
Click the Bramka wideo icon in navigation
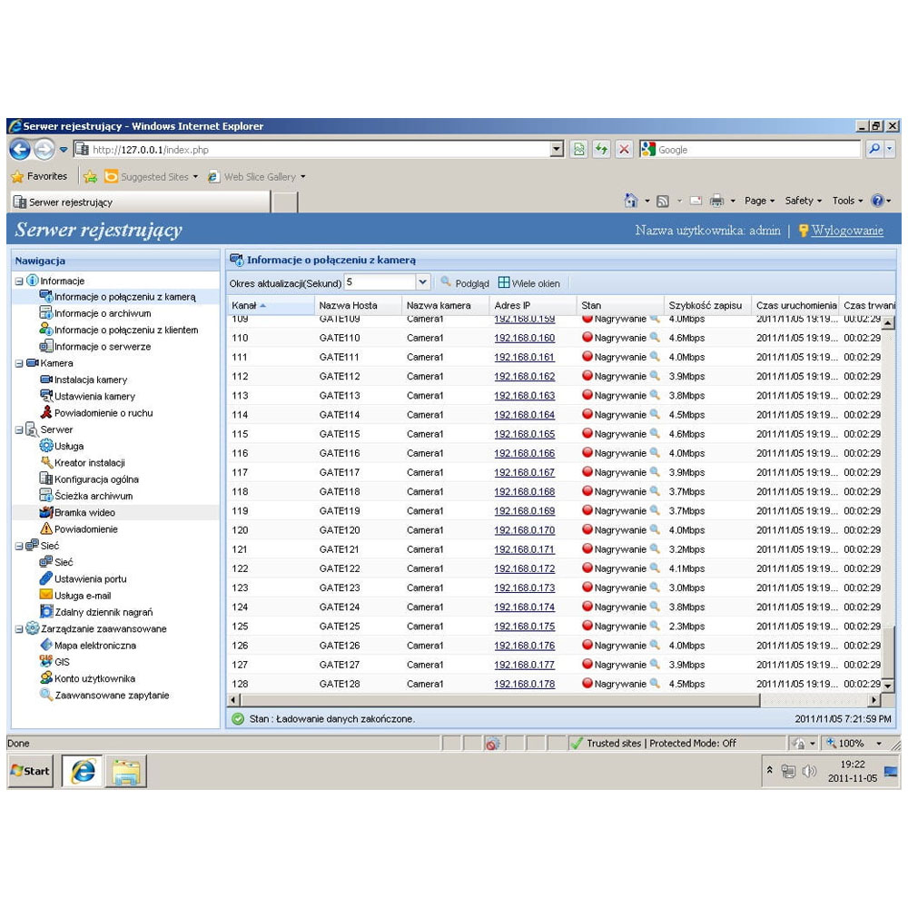[46, 513]
